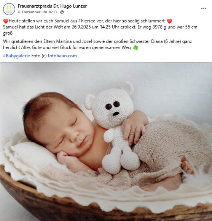212x221 pixels.
Task: Click the sentence with birth date 26.9.2025
Action: click(x=100, y=30)
